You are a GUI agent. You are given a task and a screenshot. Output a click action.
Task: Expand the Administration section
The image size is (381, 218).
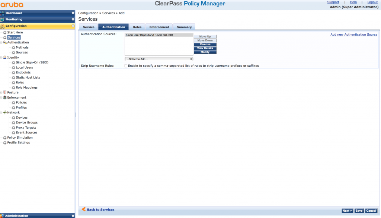coord(73,216)
